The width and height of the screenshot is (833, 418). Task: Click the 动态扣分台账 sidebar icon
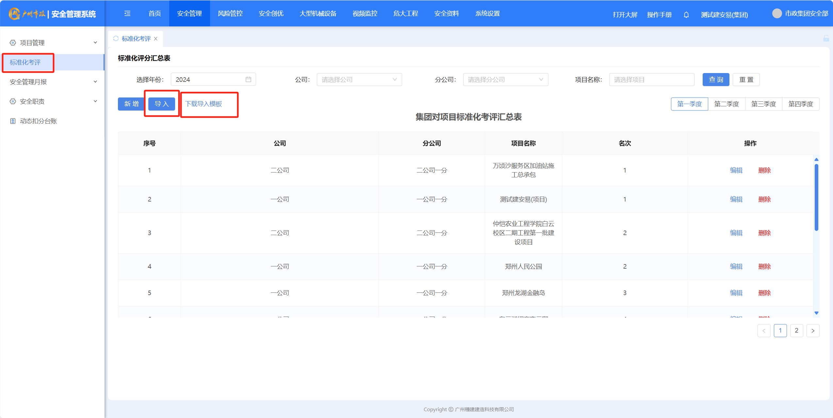click(13, 121)
